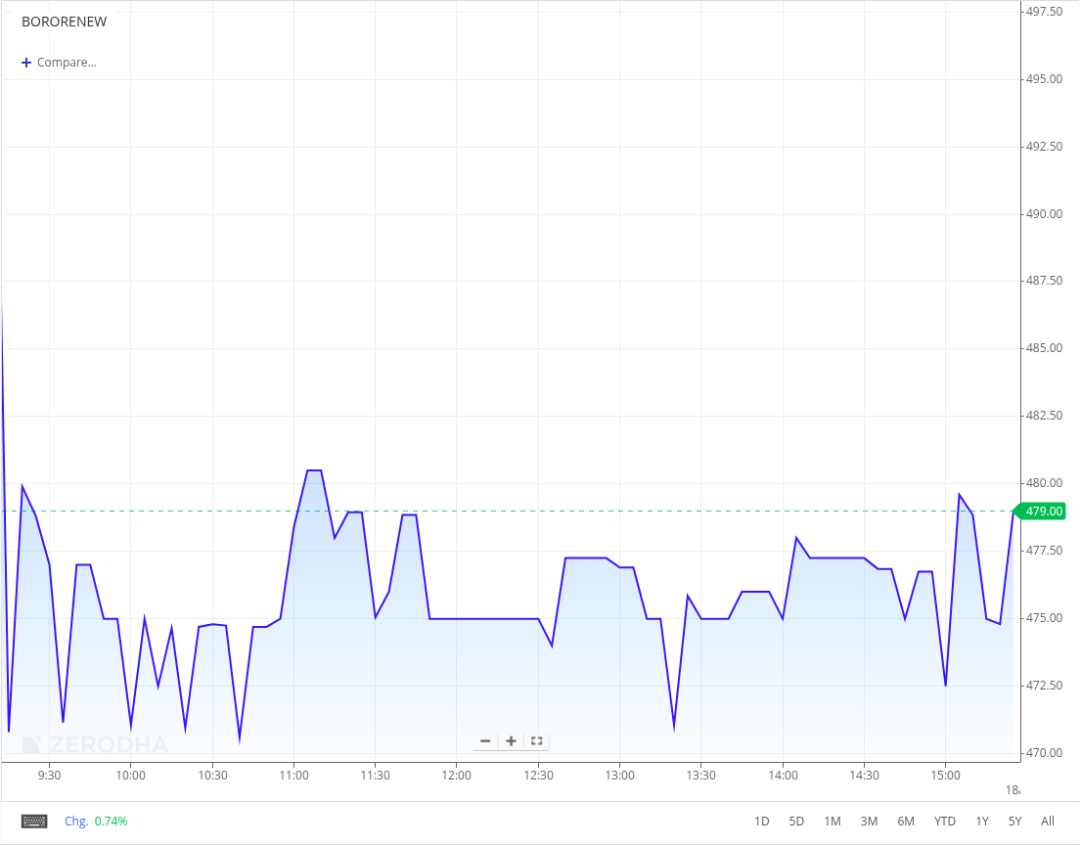Image resolution: width=1081 pixels, height=846 pixels.
Task: Click the 492.50 price axis label
Action: (x=1044, y=146)
